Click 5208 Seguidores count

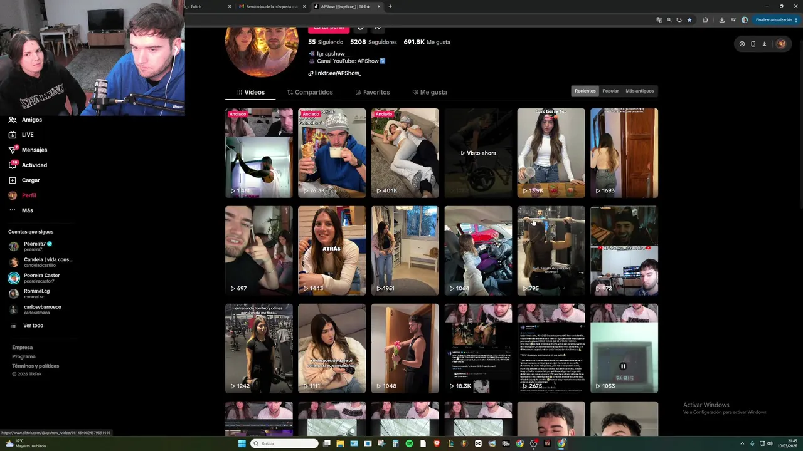pos(373,42)
